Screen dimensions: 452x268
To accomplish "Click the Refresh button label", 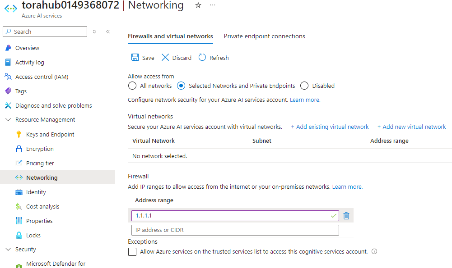I will point(219,58).
